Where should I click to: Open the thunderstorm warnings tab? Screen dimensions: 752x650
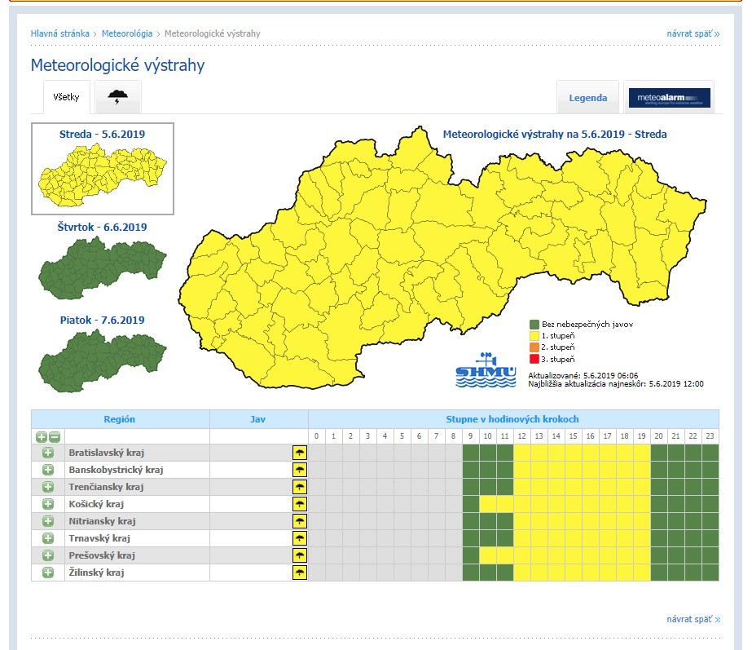tap(118, 98)
